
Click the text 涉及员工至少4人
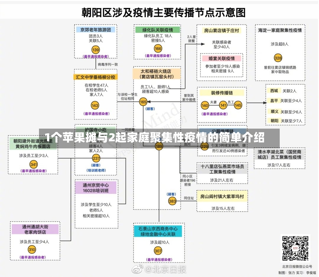[34, 242]
